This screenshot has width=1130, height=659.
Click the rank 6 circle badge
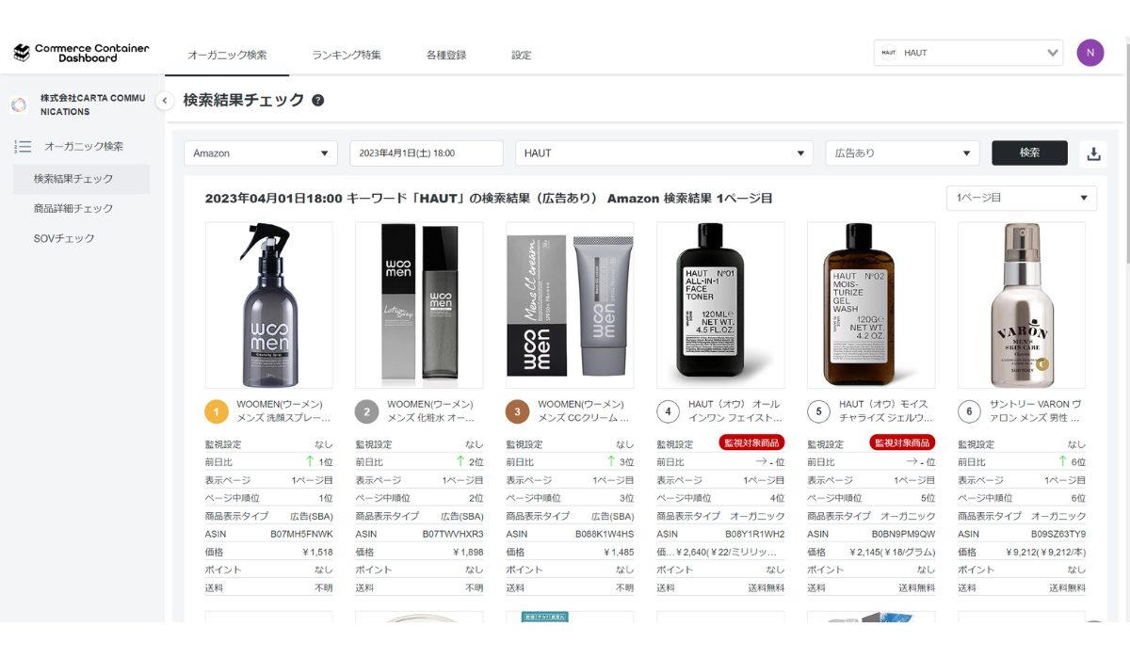coord(970,411)
